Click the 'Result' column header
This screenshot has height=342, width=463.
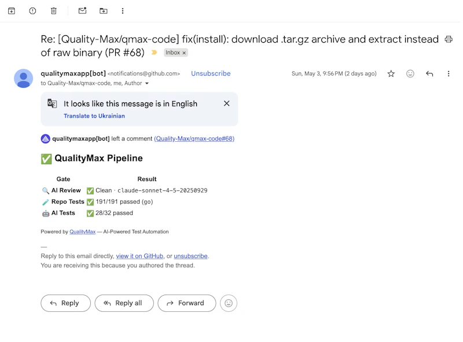pyautogui.click(x=147, y=179)
